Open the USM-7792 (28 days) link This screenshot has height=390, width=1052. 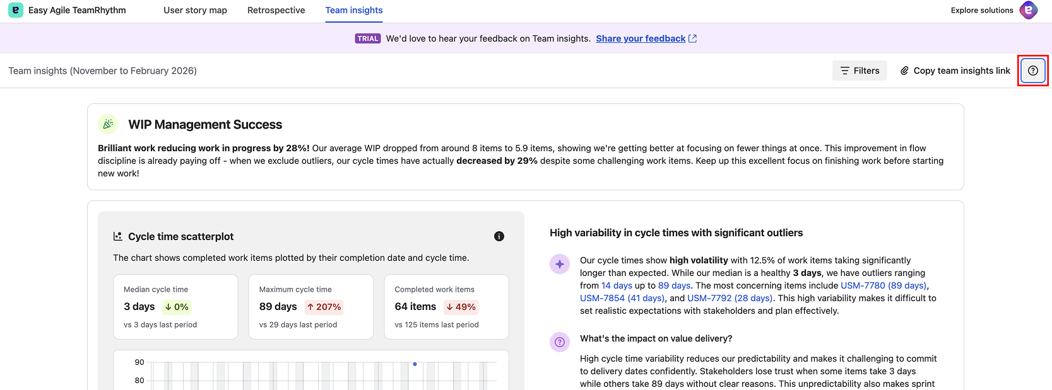[x=730, y=298]
